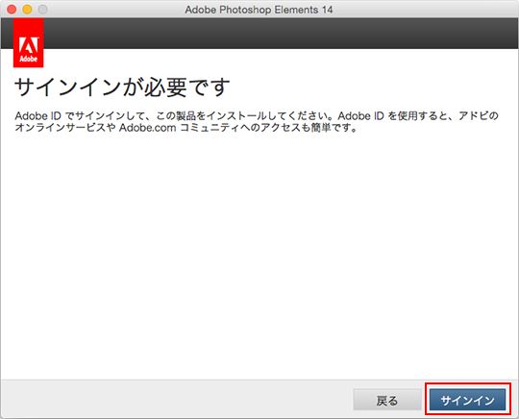Click the Adobe Photoshop Elements 14 window title

tap(259, 10)
